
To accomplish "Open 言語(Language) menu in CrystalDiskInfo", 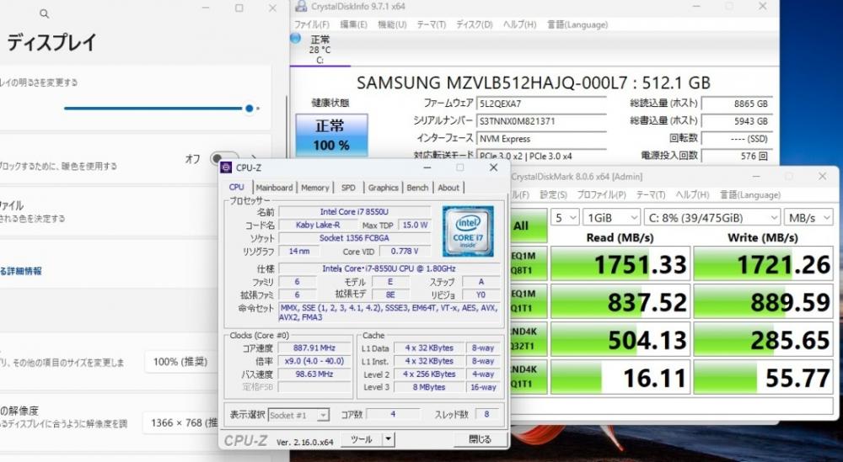I will tap(577, 24).
